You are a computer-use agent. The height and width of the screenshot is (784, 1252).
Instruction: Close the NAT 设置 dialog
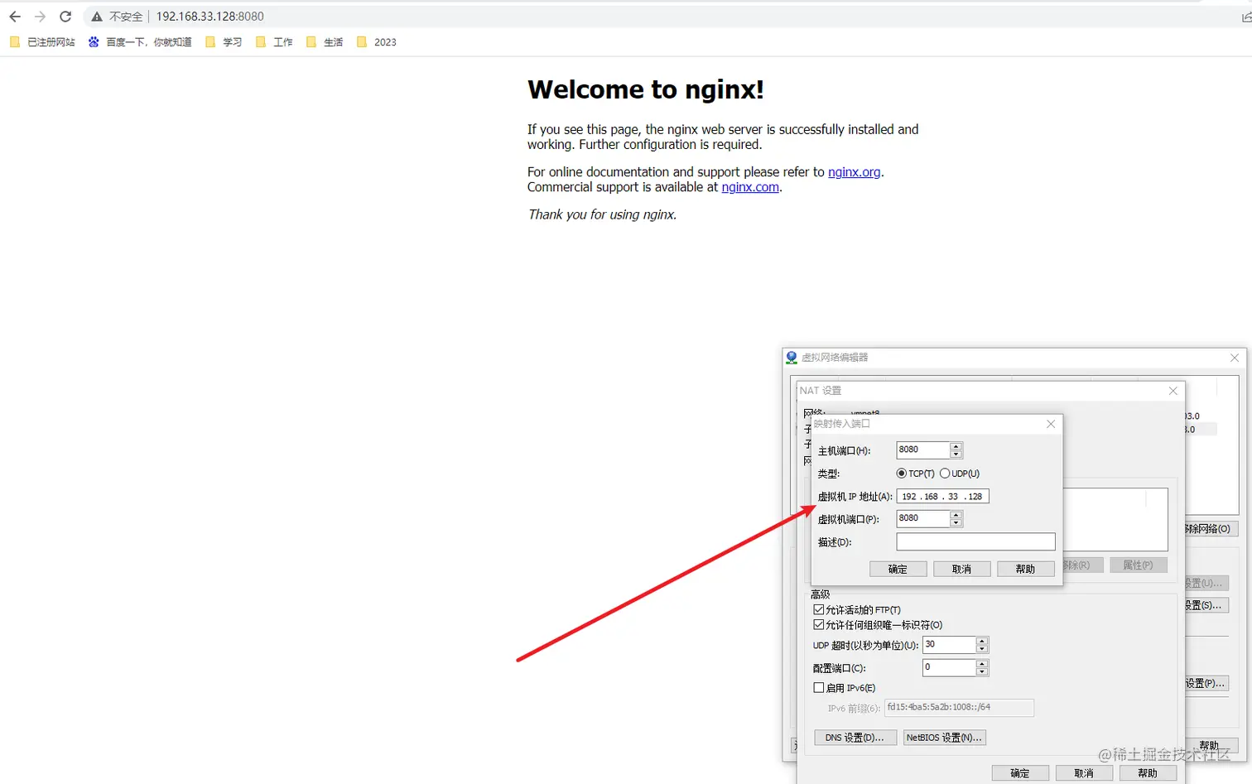tap(1173, 391)
